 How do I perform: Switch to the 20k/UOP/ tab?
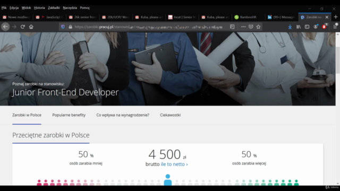pyautogui.click(x=116, y=17)
